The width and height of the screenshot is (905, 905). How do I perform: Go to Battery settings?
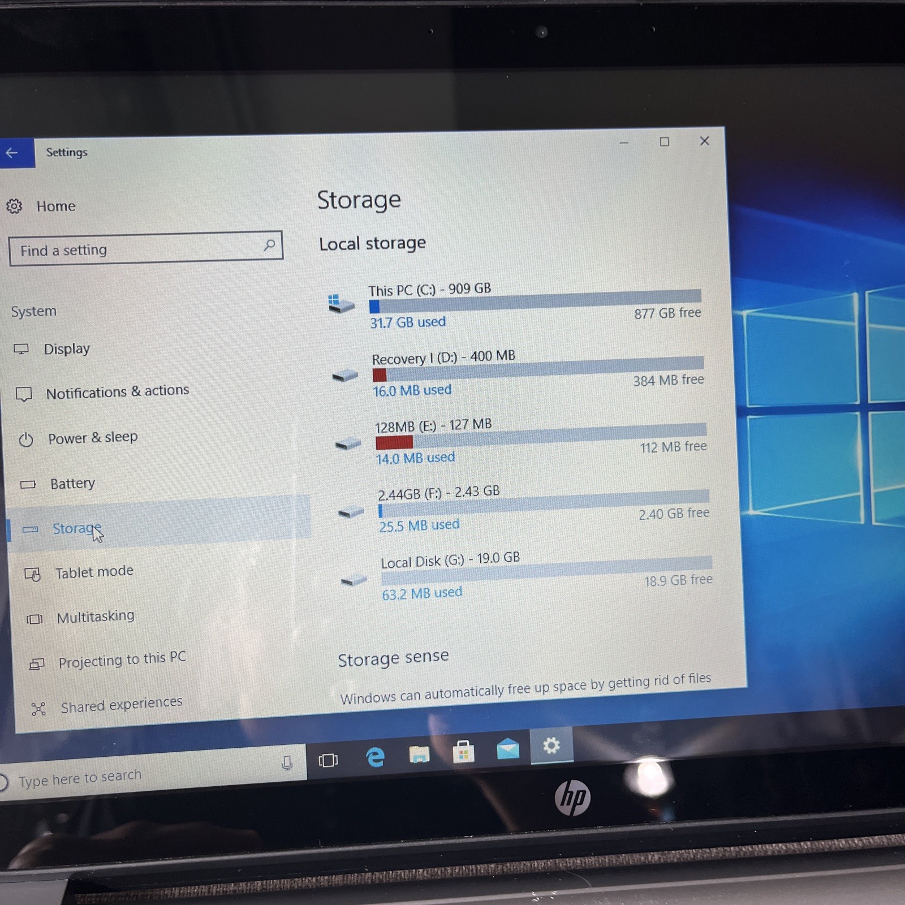(72, 484)
